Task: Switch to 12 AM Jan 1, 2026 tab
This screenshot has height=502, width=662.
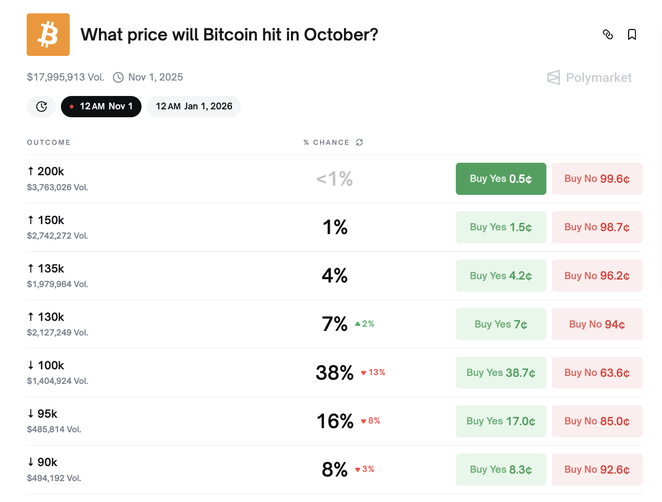Action: click(194, 106)
